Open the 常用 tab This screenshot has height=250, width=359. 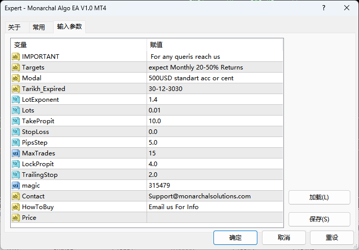(x=39, y=28)
